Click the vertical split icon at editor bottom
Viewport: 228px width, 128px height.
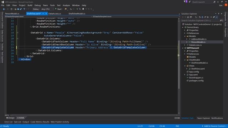[175, 118]
